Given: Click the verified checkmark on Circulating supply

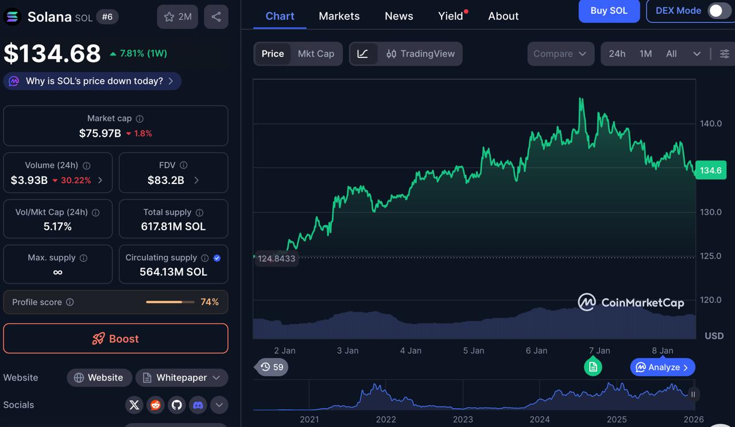Looking at the screenshot, I should coord(216,258).
